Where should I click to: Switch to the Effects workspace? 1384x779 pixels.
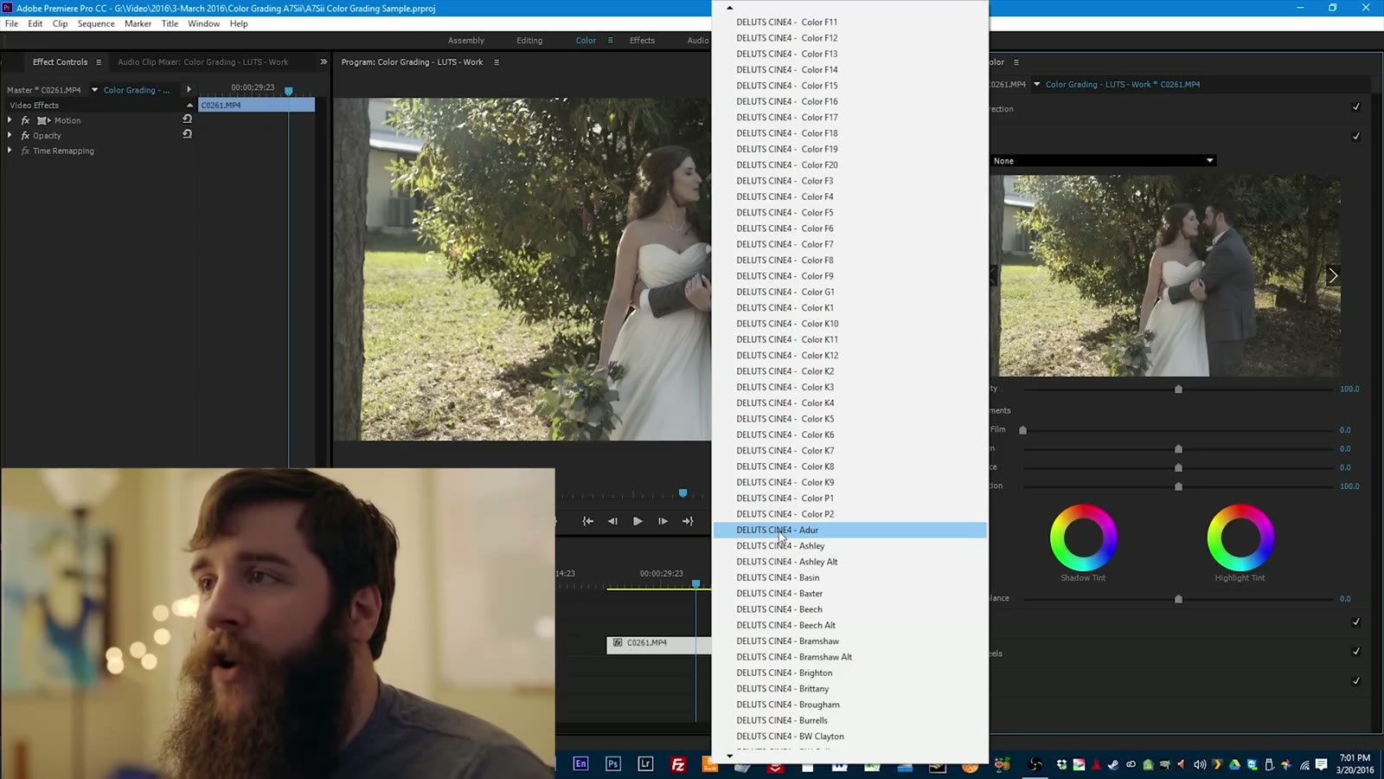[x=642, y=41]
